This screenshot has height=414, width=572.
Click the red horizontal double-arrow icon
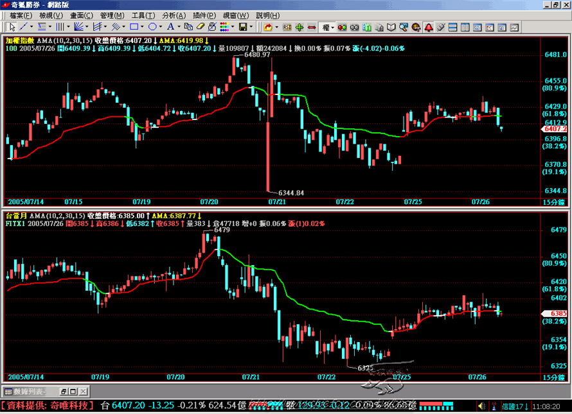311,27
